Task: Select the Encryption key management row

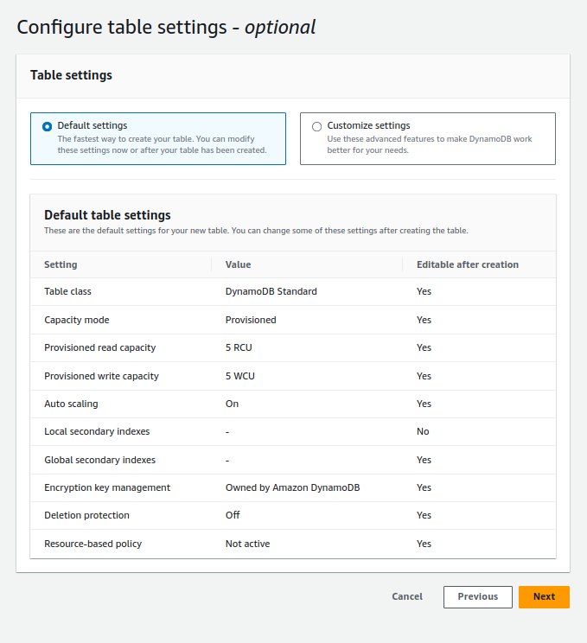Action: tap(293, 488)
